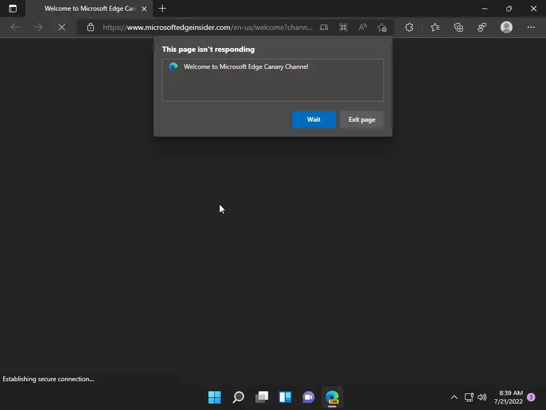Image resolution: width=546 pixels, height=410 pixels.
Task: Select the Welcome to Microsoft Edge Canary tab
Action: pos(89,9)
